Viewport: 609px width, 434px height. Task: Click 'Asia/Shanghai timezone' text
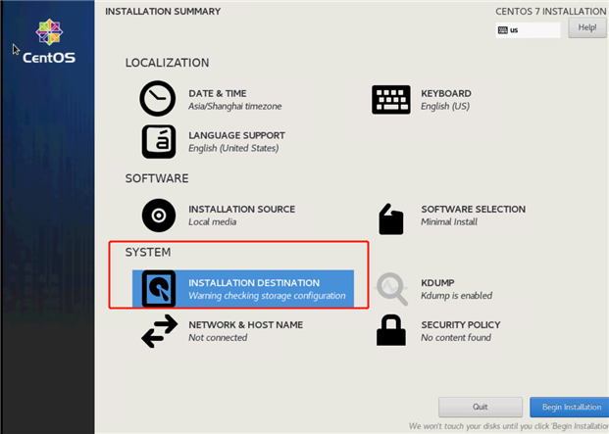coord(235,106)
